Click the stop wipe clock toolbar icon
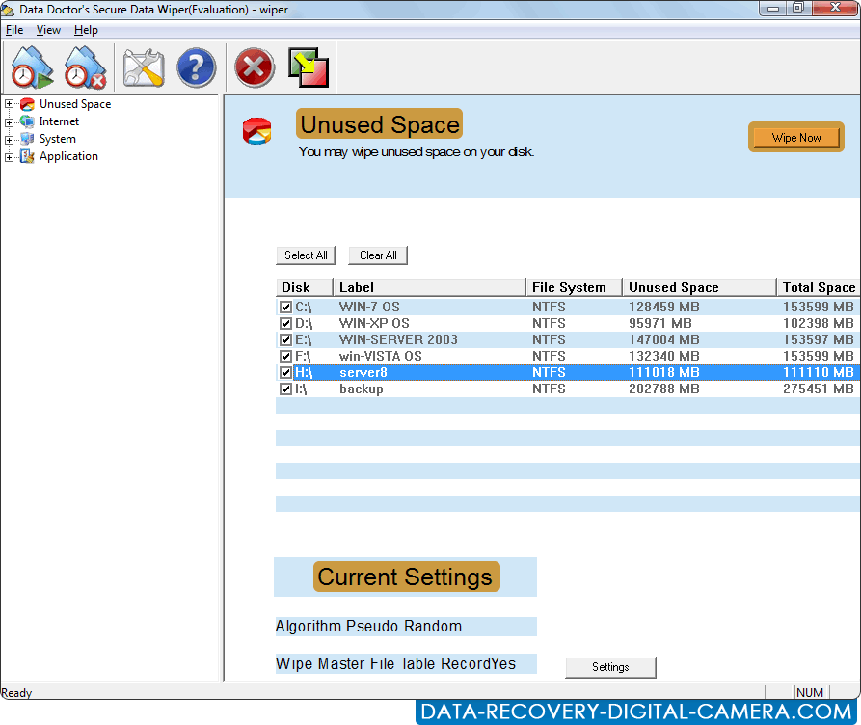 tap(86, 68)
